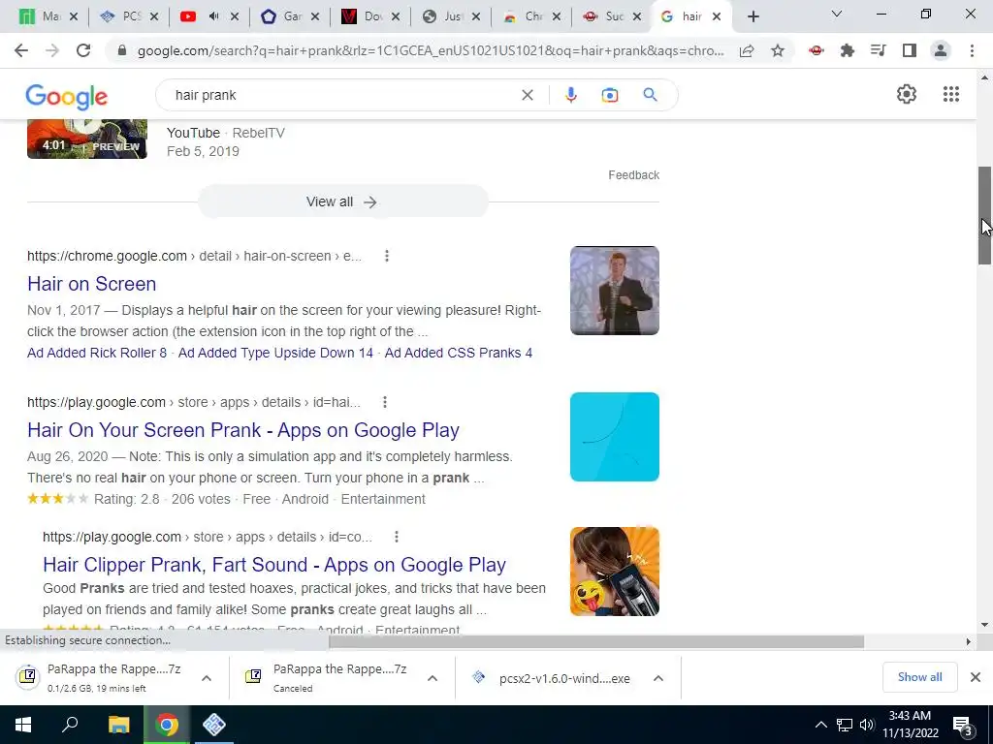Switch to the PCS tab

(x=120, y=16)
